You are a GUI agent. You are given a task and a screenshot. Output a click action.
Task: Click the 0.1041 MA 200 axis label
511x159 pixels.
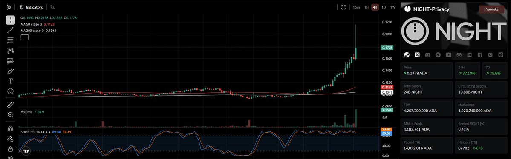387,93
